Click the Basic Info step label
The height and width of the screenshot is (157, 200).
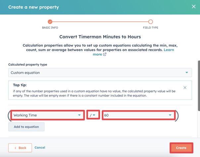(x=50, y=28)
